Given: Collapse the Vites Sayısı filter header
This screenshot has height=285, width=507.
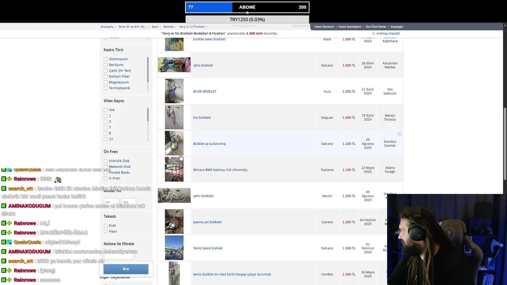Looking at the screenshot, I should [114, 101].
